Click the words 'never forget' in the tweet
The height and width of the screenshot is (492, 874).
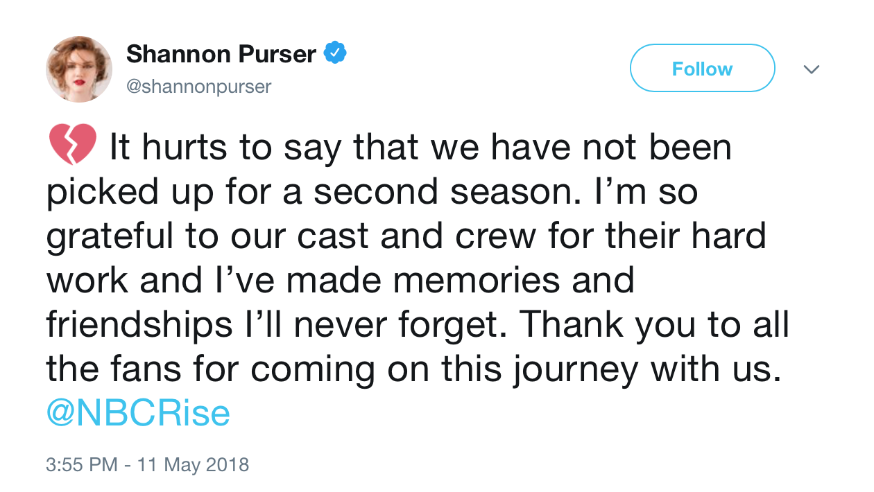(401, 325)
